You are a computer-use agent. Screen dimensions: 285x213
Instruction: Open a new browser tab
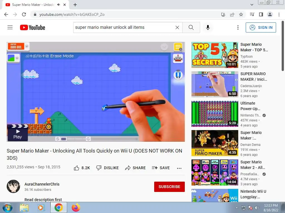(x=75, y=5)
